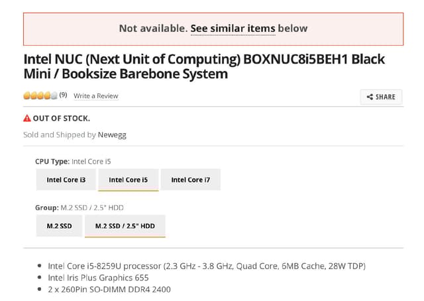Open the (9) review count
Image resolution: width=424 pixels, height=301 pixels.
63,95
